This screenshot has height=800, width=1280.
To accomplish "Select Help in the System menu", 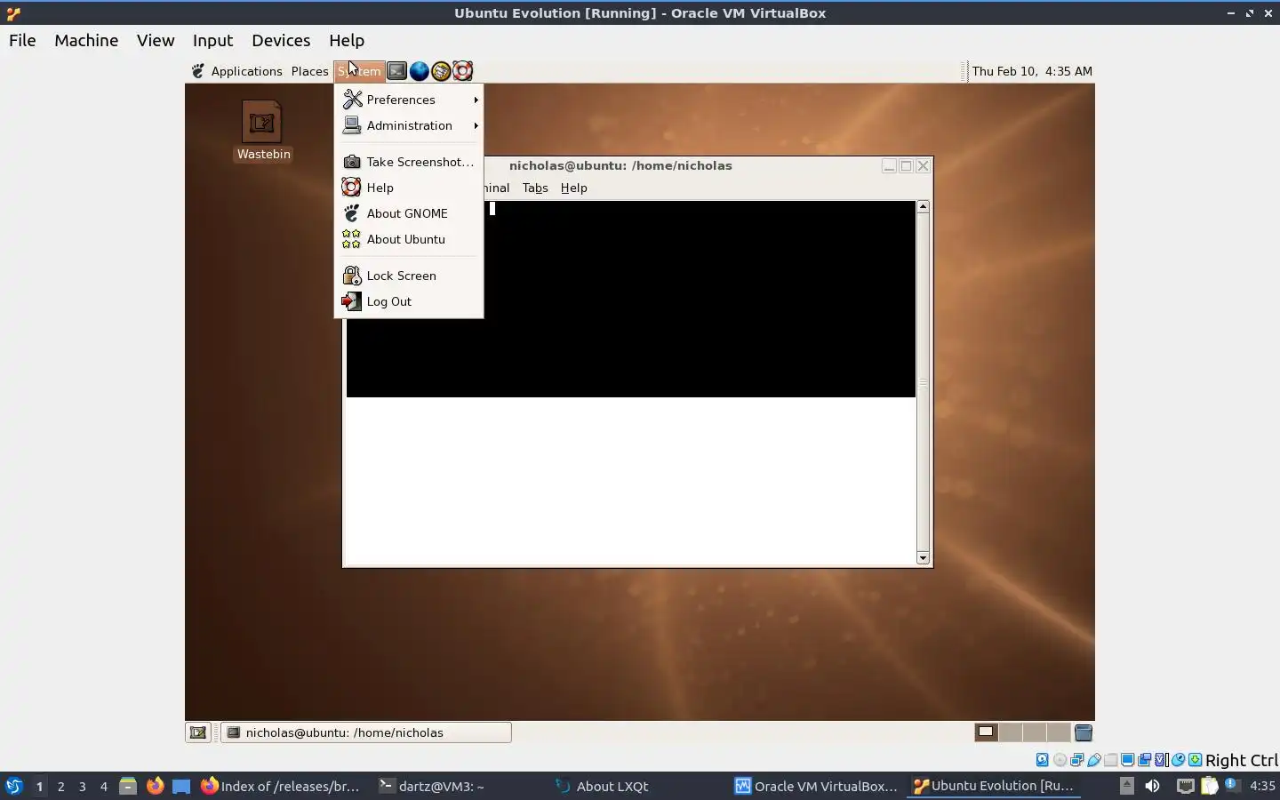I will (409, 188).
